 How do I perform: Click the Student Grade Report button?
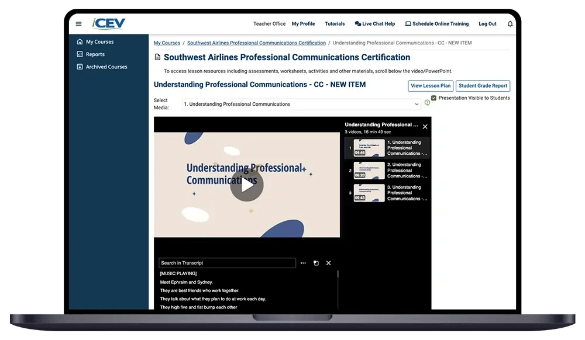point(483,86)
